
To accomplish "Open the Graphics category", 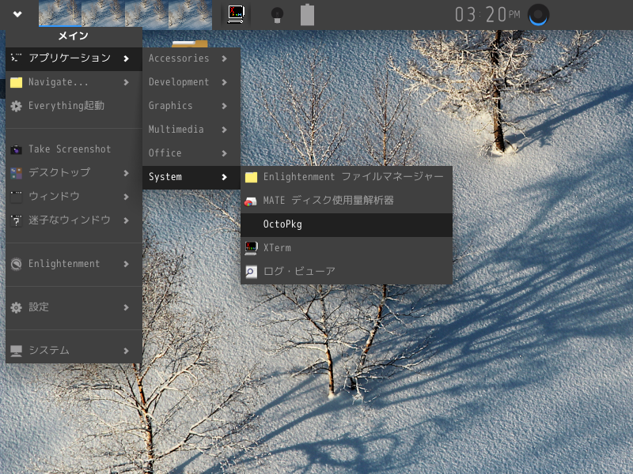I will click(x=191, y=106).
